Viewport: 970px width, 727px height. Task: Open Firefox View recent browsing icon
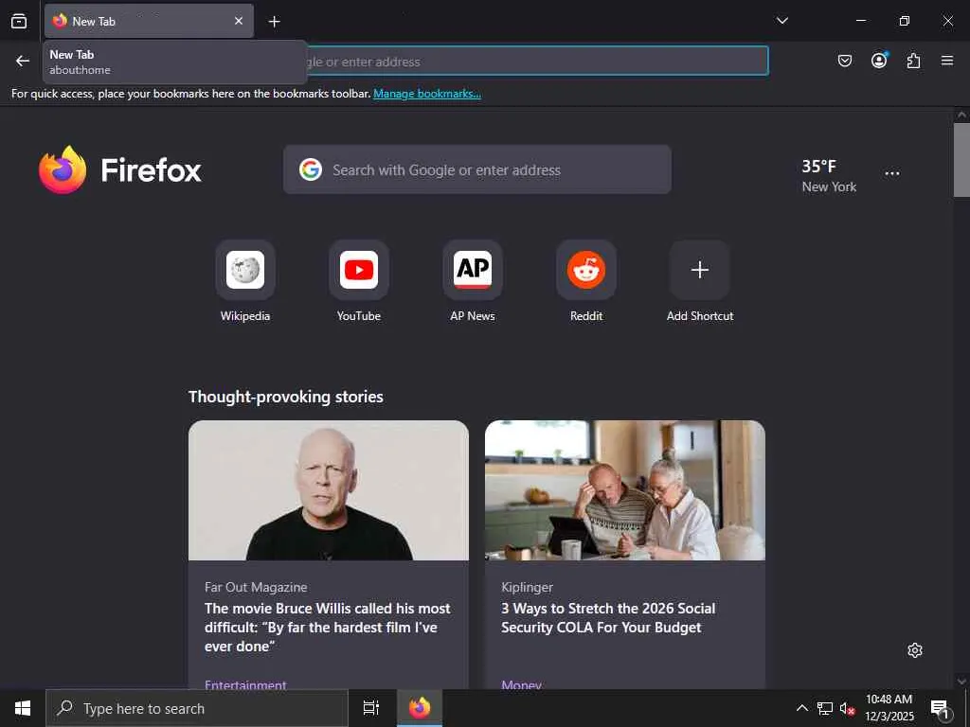pos(19,21)
